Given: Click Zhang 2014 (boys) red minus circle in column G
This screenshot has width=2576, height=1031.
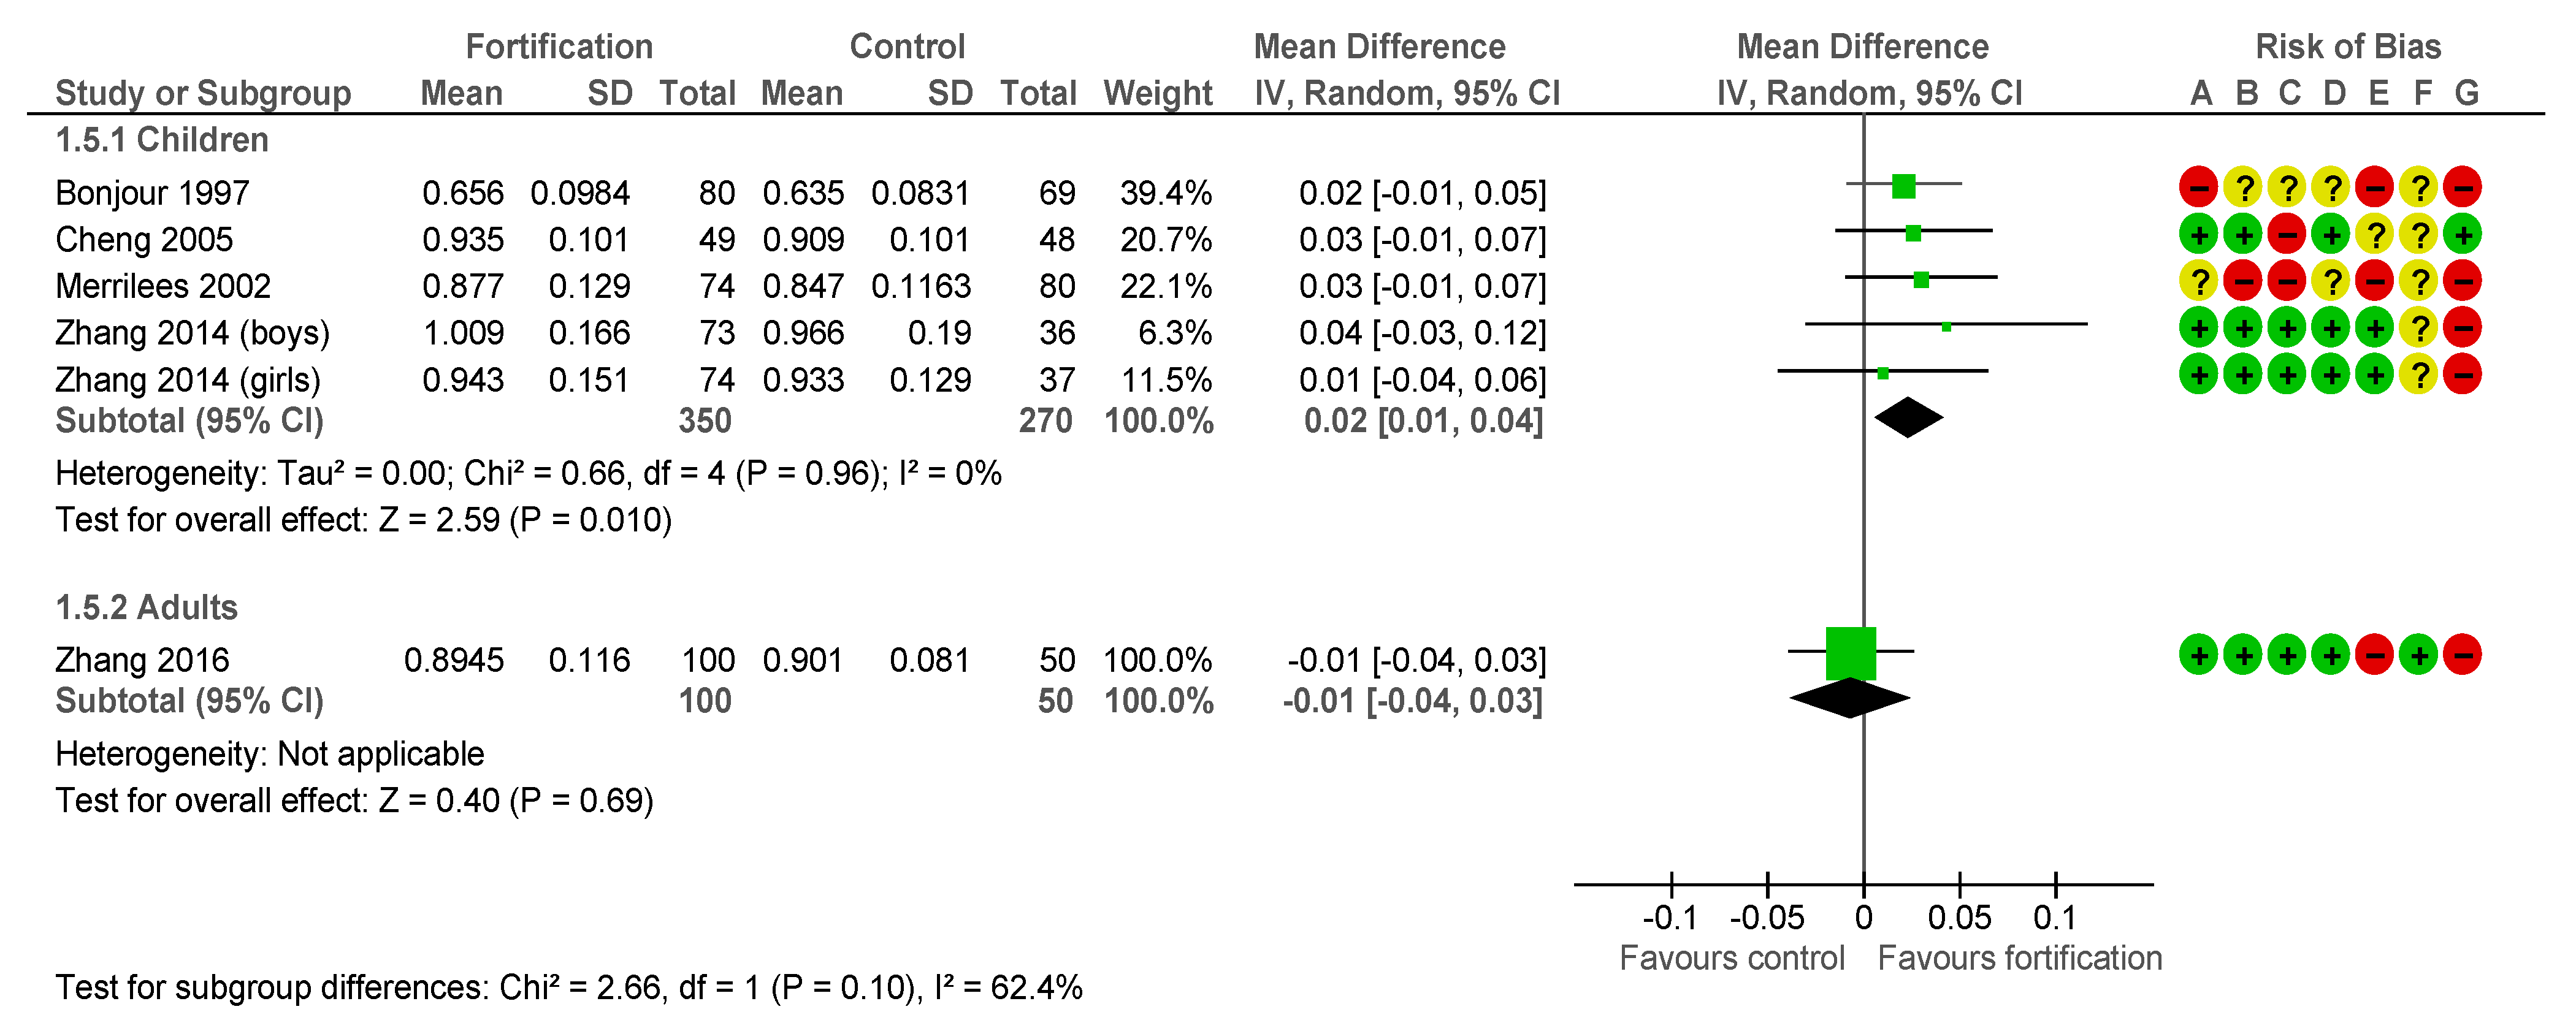Looking at the screenshot, I should tap(2462, 327).
